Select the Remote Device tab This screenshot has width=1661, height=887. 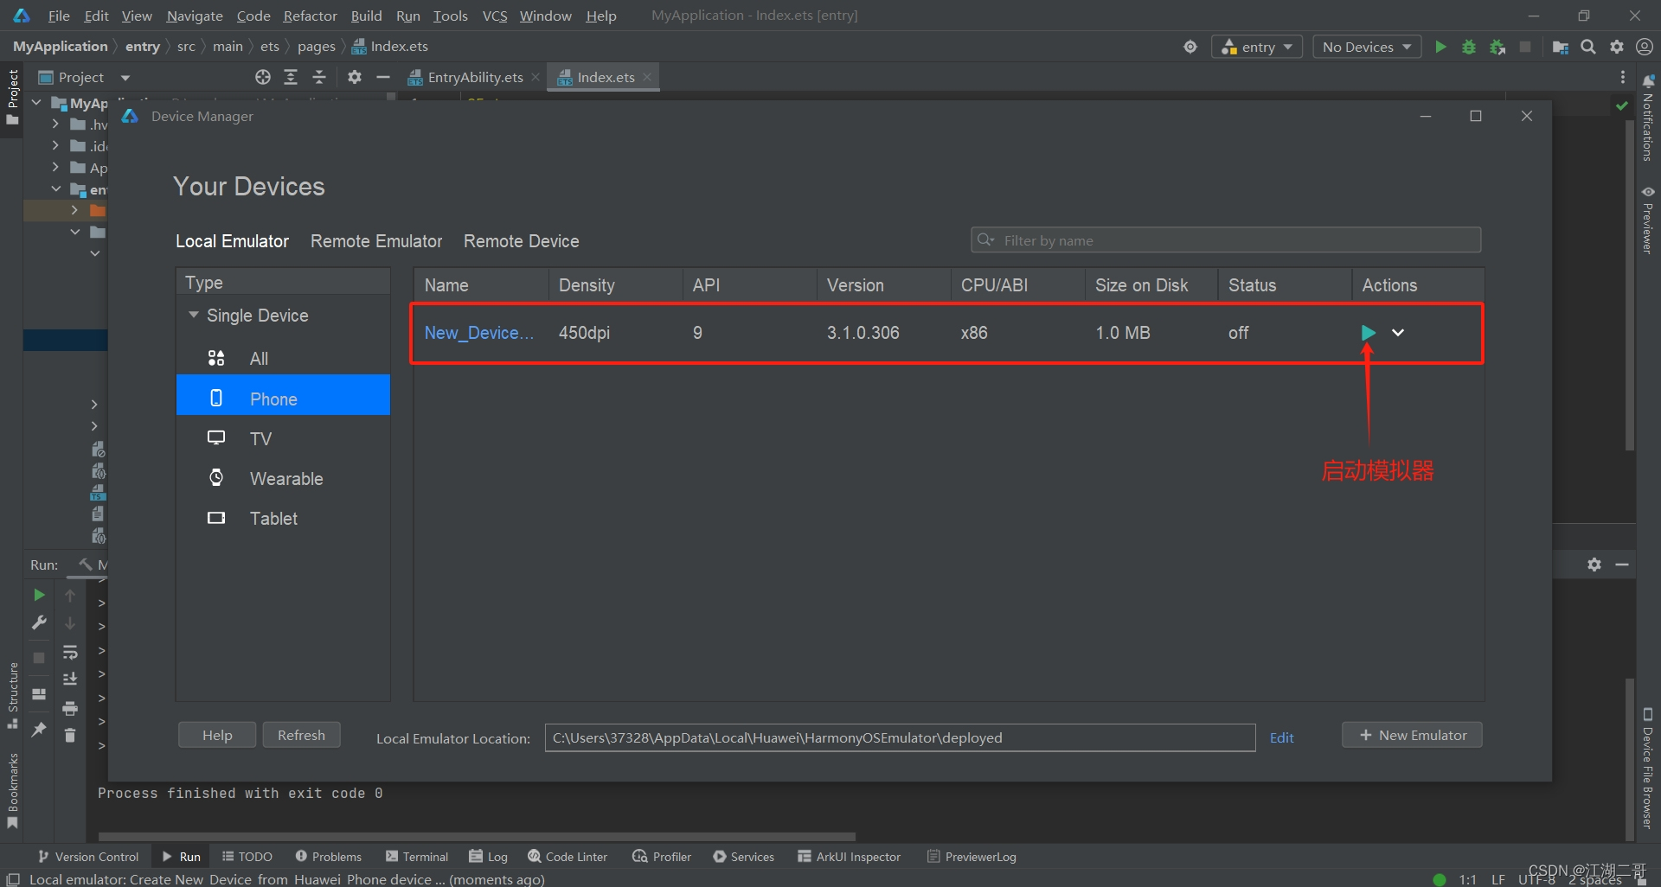pyautogui.click(x=522, y=241)
